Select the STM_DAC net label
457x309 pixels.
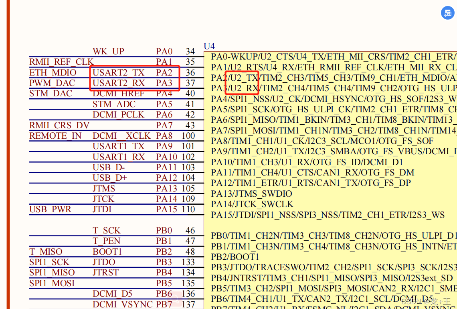click(x=51, y=94)
